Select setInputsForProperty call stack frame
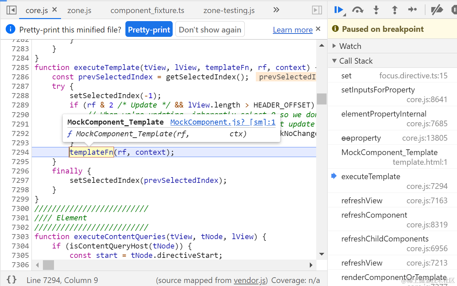The image size is (457, 286). [x=392, y=94]
